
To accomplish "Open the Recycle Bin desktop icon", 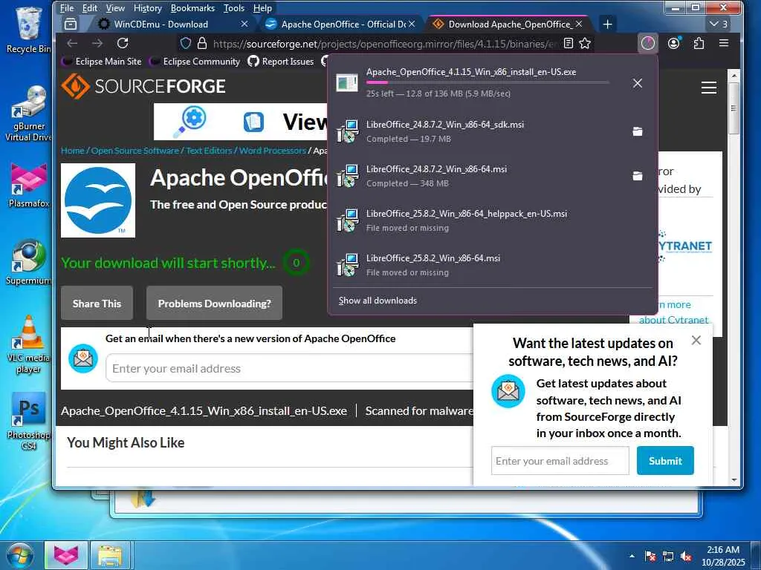I will point(29,29).
